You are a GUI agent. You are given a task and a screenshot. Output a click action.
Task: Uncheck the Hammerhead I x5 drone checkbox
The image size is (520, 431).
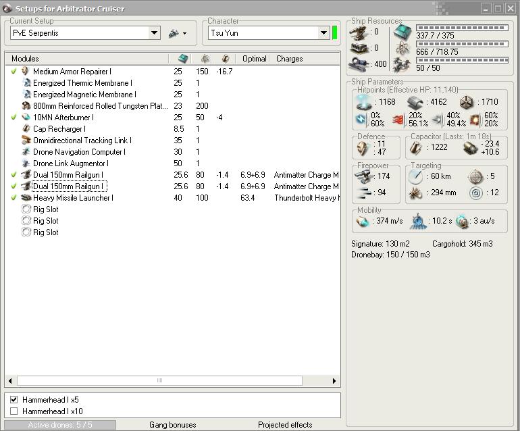(14, 399)
